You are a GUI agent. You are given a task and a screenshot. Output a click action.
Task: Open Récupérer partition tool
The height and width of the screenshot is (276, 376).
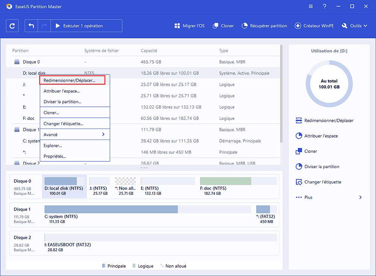click(264, 26)
